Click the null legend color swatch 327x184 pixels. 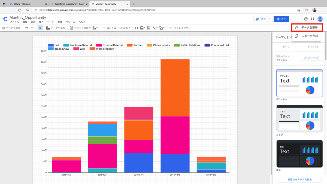click(x=51, y=45)
